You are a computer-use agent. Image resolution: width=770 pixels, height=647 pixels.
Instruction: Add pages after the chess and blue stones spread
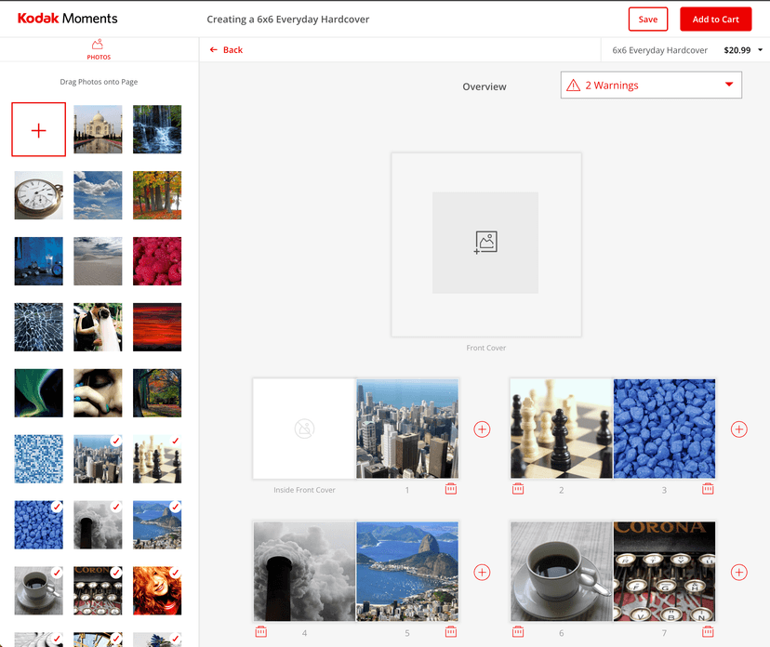tap(738, 429)
